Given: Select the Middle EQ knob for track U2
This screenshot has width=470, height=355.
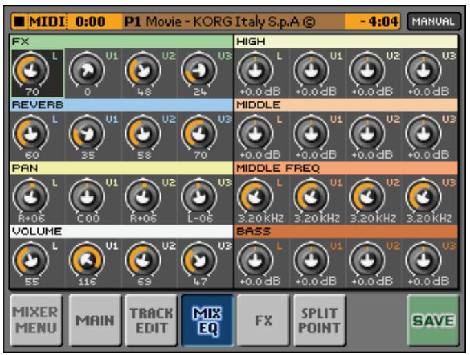Looking at the screenshot, I should [x=367, y=133].
